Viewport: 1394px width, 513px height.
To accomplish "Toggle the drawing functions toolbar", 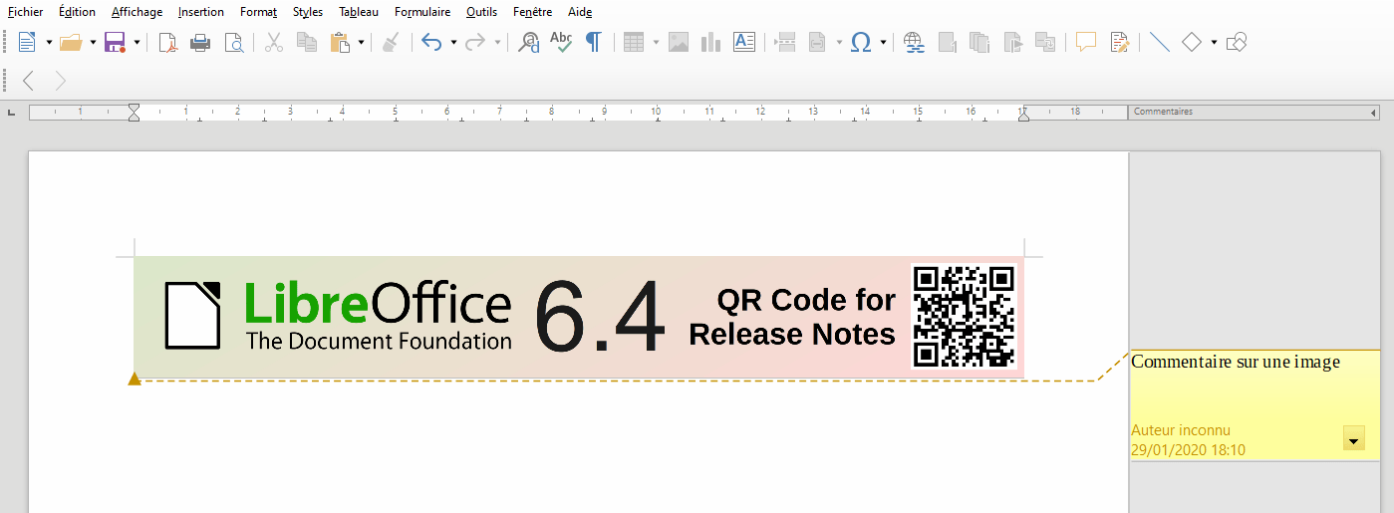I will pos(1237,42).
